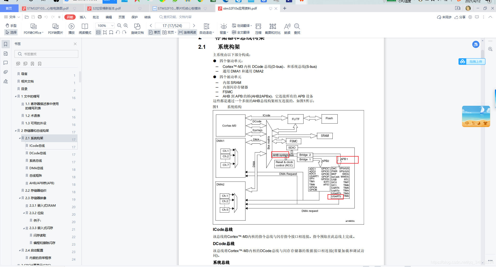Toggle 单页 single page view
Screen dimensions: 496x267
[154, 33]
